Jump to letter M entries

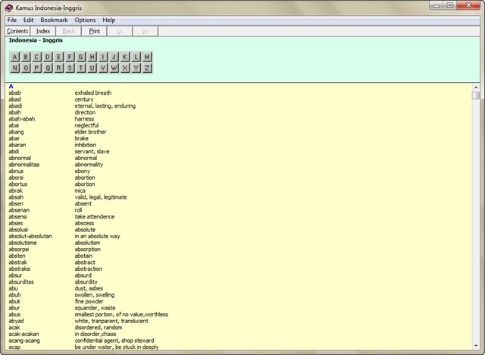point(147,57)
